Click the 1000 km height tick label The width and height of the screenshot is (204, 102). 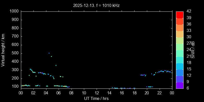(x=14, y=11)
